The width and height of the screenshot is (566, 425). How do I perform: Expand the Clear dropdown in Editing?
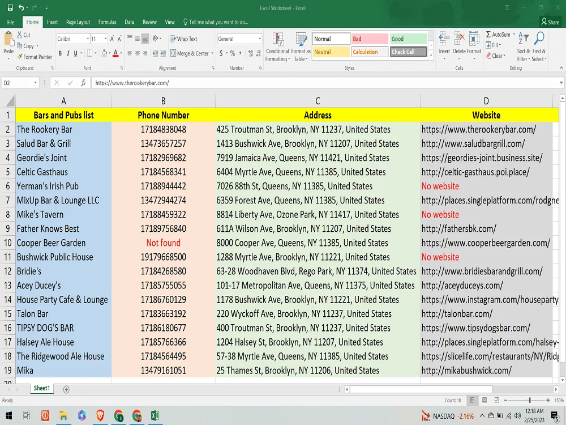(x=504, y=56)
